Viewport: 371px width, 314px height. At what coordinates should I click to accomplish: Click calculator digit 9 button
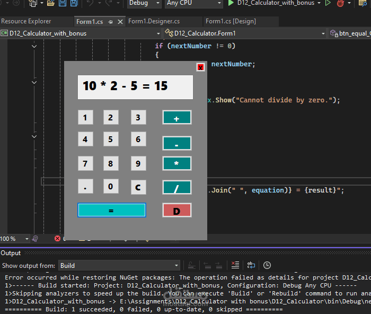coord(138,163)
